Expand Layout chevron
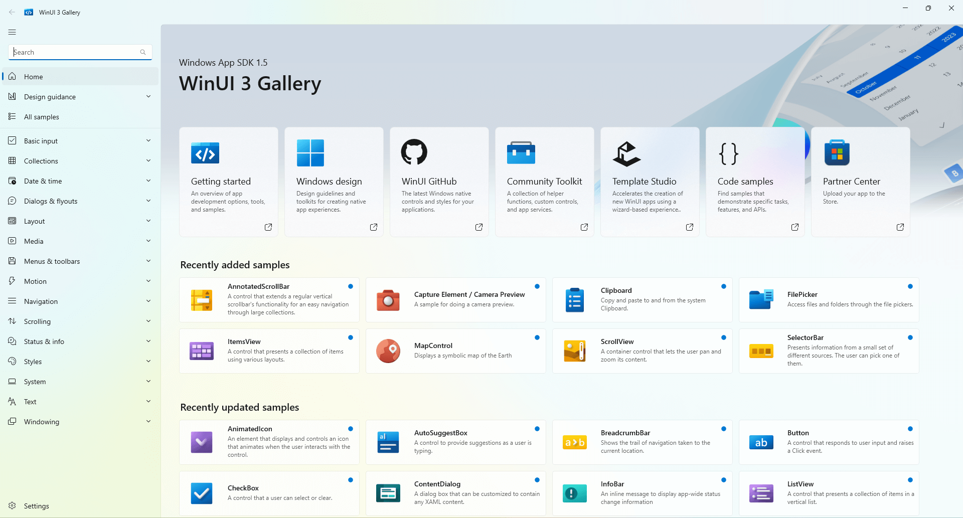 point(148,221)
